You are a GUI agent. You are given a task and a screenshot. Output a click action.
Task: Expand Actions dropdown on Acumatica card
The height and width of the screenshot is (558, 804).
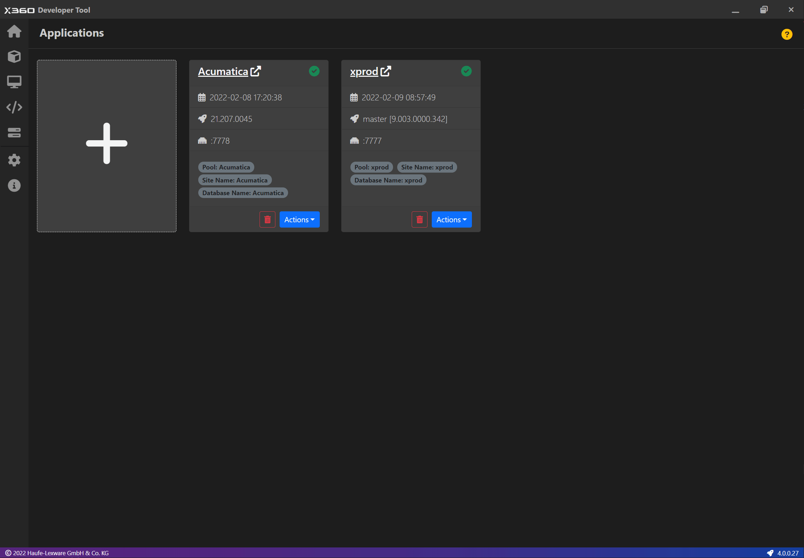300,219
